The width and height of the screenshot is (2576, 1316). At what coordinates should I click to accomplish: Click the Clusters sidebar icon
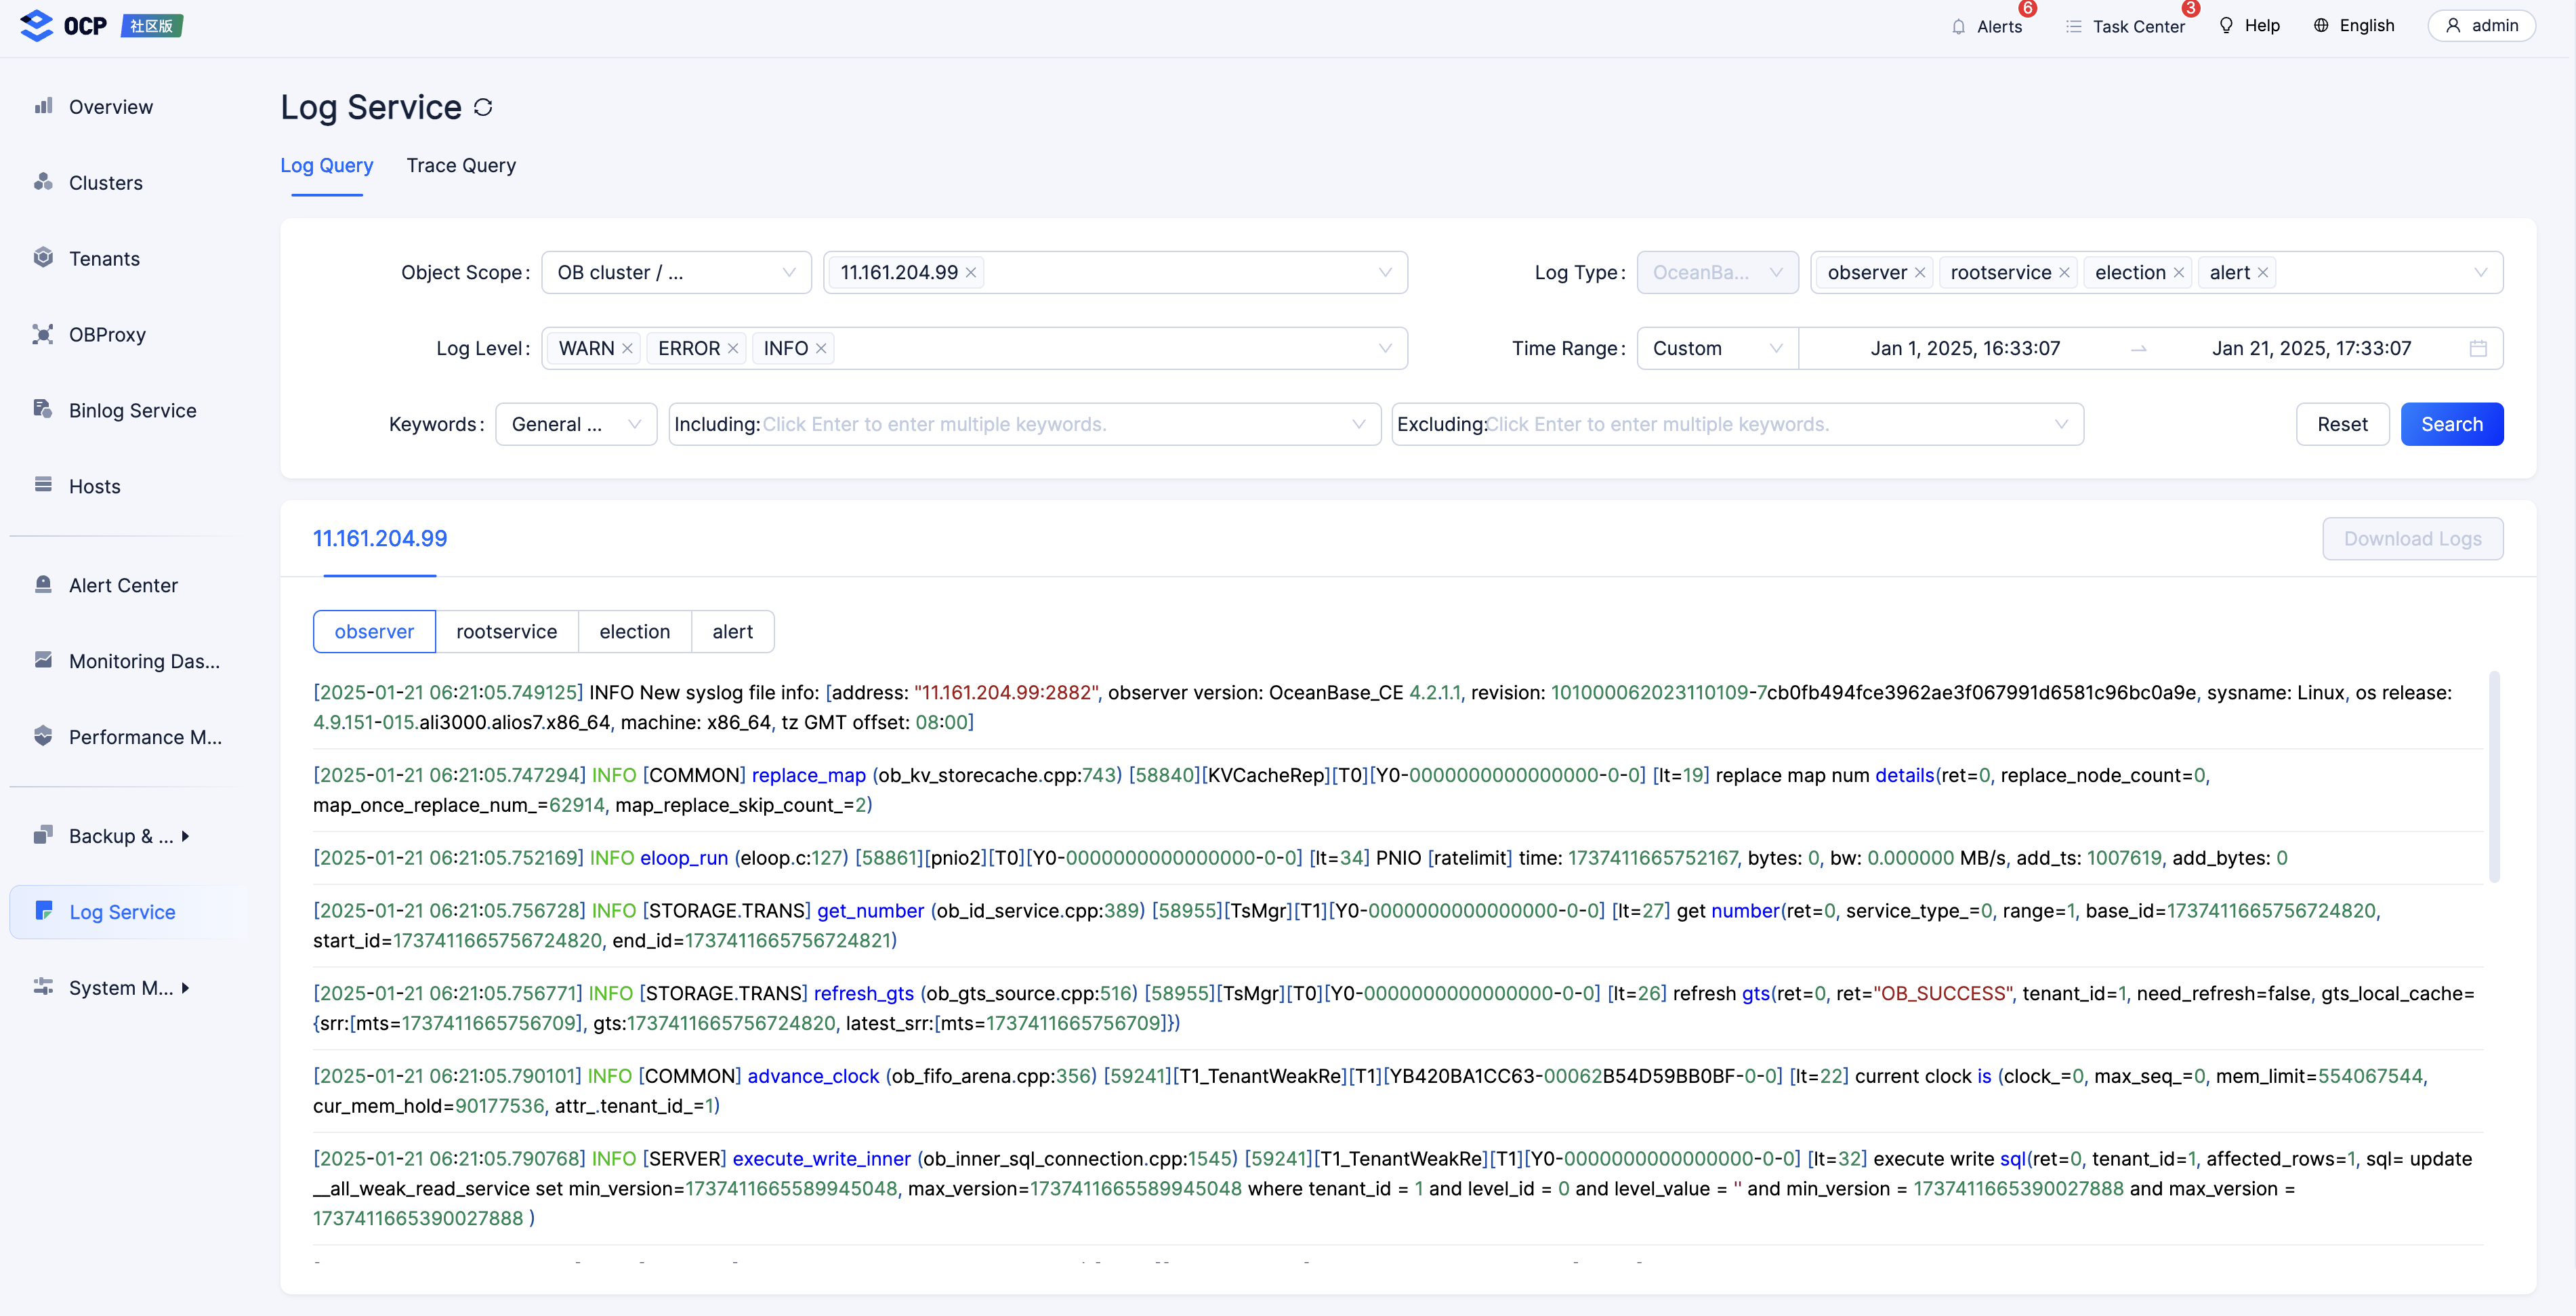click(43, 182)
